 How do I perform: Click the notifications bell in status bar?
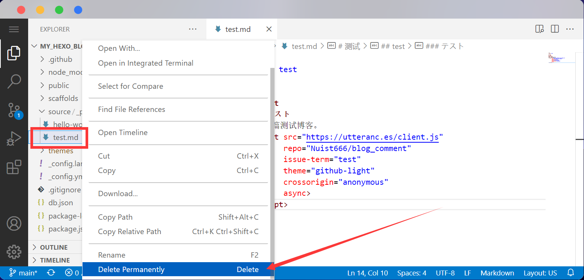coord(570,273)
